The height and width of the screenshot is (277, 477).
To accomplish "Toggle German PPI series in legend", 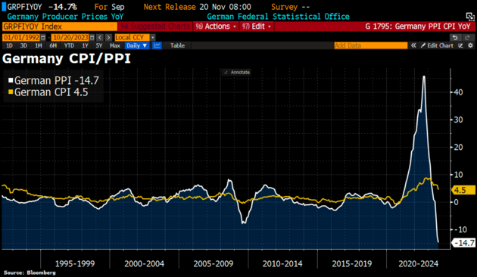I will [x=54, y=80].
